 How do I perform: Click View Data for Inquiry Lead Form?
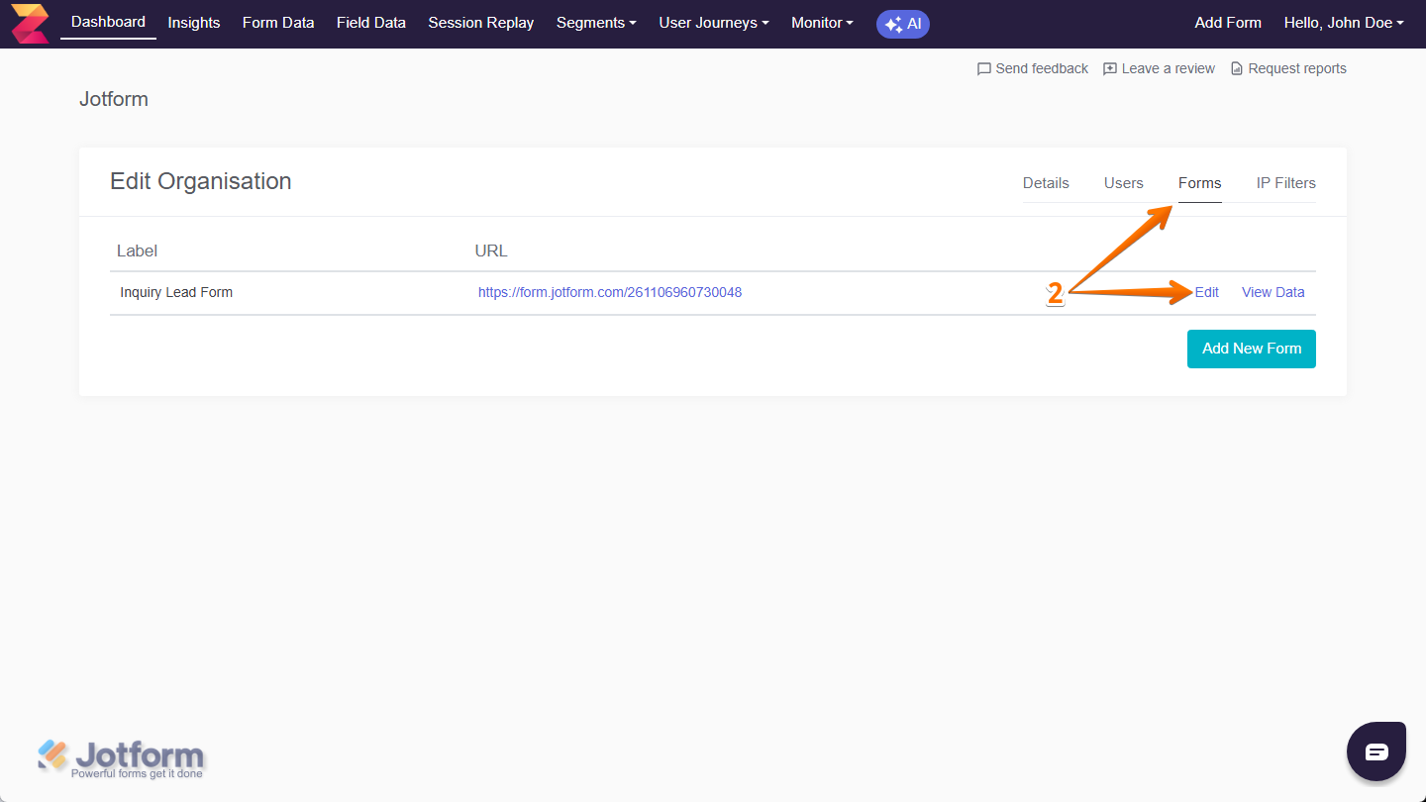tap(1273, 292)
